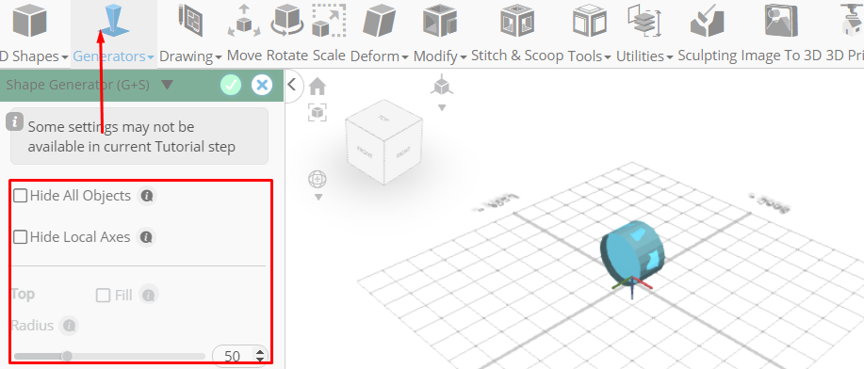The width and height of the screenshot is (864, 369).
Task: Launch the Image To 3D tool
Action: [x=781, y=21]
